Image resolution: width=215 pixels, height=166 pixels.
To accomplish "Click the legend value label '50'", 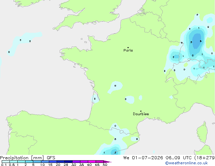I will (x=105, y=165).
